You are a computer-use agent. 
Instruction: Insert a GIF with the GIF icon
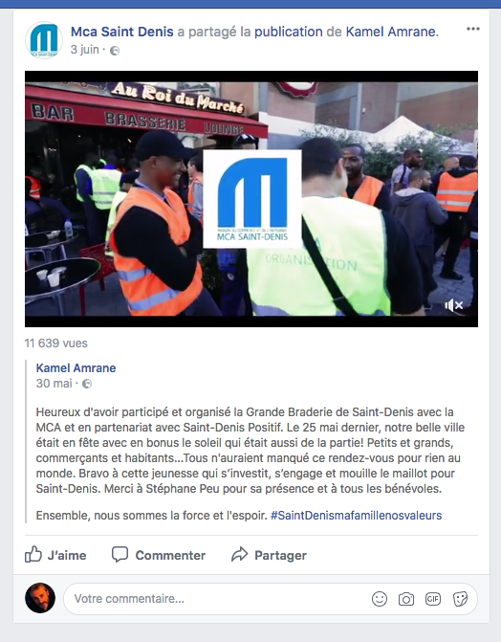433,599
